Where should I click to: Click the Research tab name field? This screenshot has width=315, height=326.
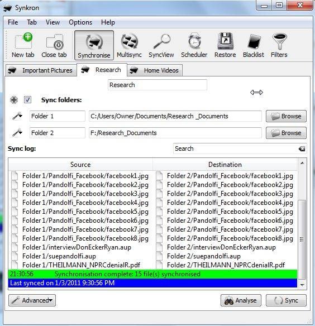coord(157,85)
